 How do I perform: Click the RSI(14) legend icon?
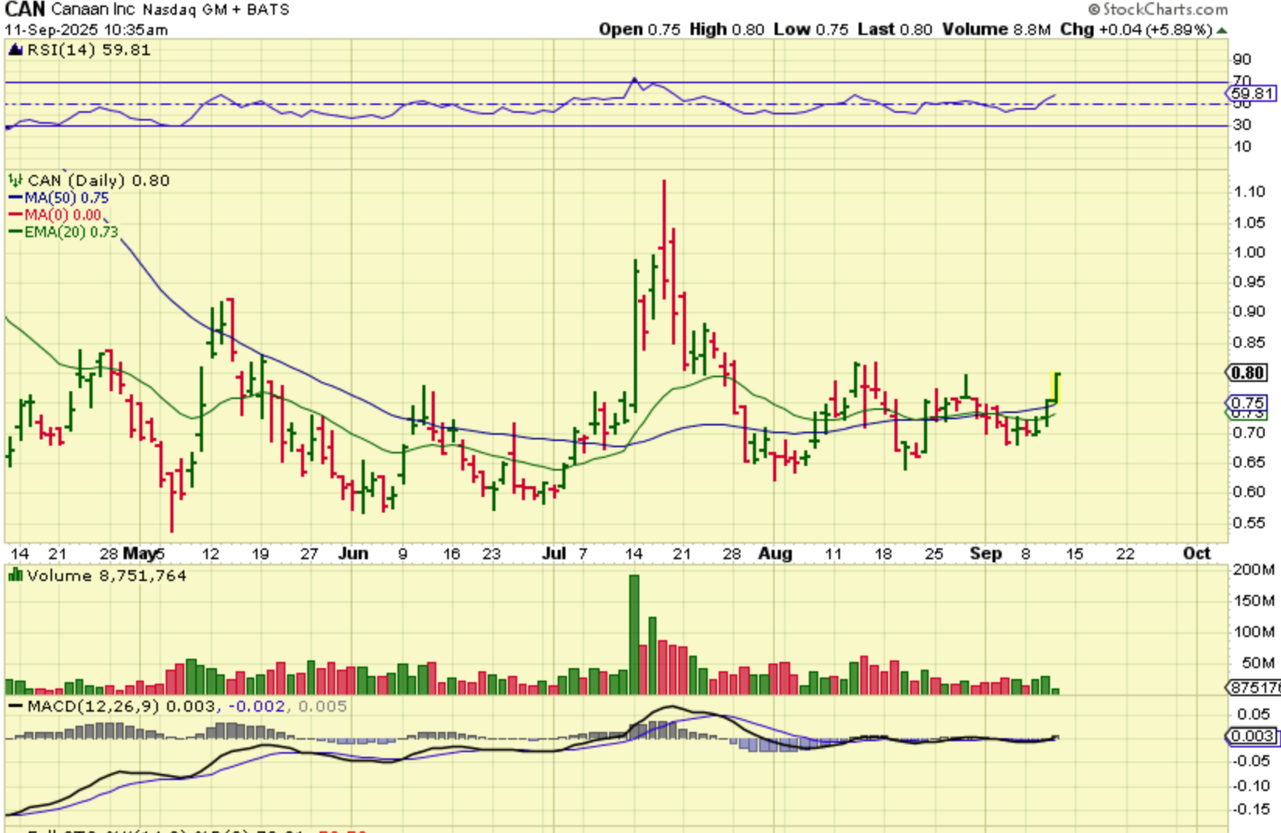tap(15, 51)
